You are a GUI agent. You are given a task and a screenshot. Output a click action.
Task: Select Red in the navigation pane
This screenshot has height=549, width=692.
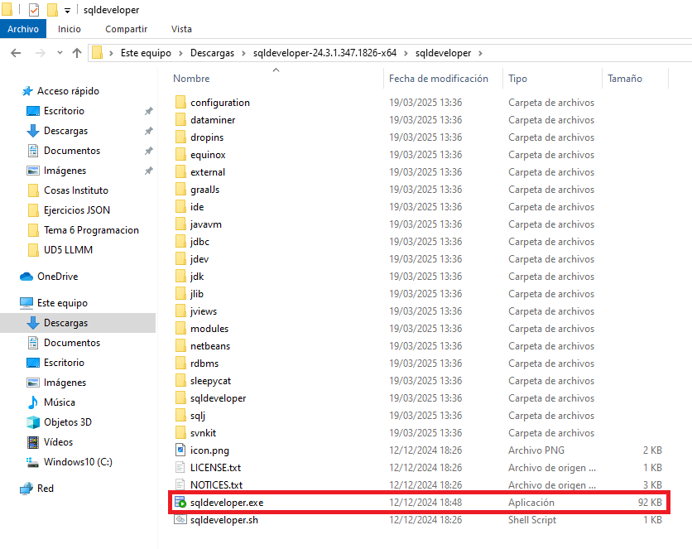45,489
